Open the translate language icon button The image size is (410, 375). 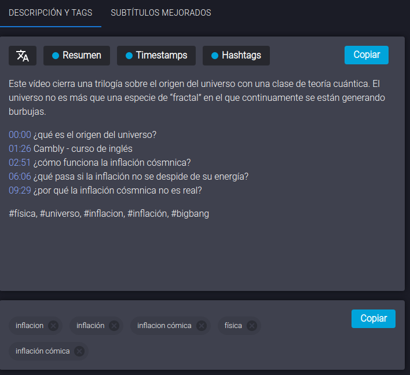23,56
